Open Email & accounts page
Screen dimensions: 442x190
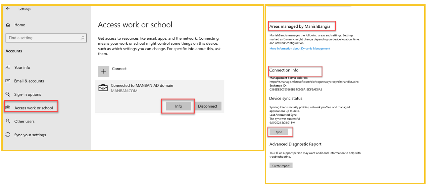(29, 81)
